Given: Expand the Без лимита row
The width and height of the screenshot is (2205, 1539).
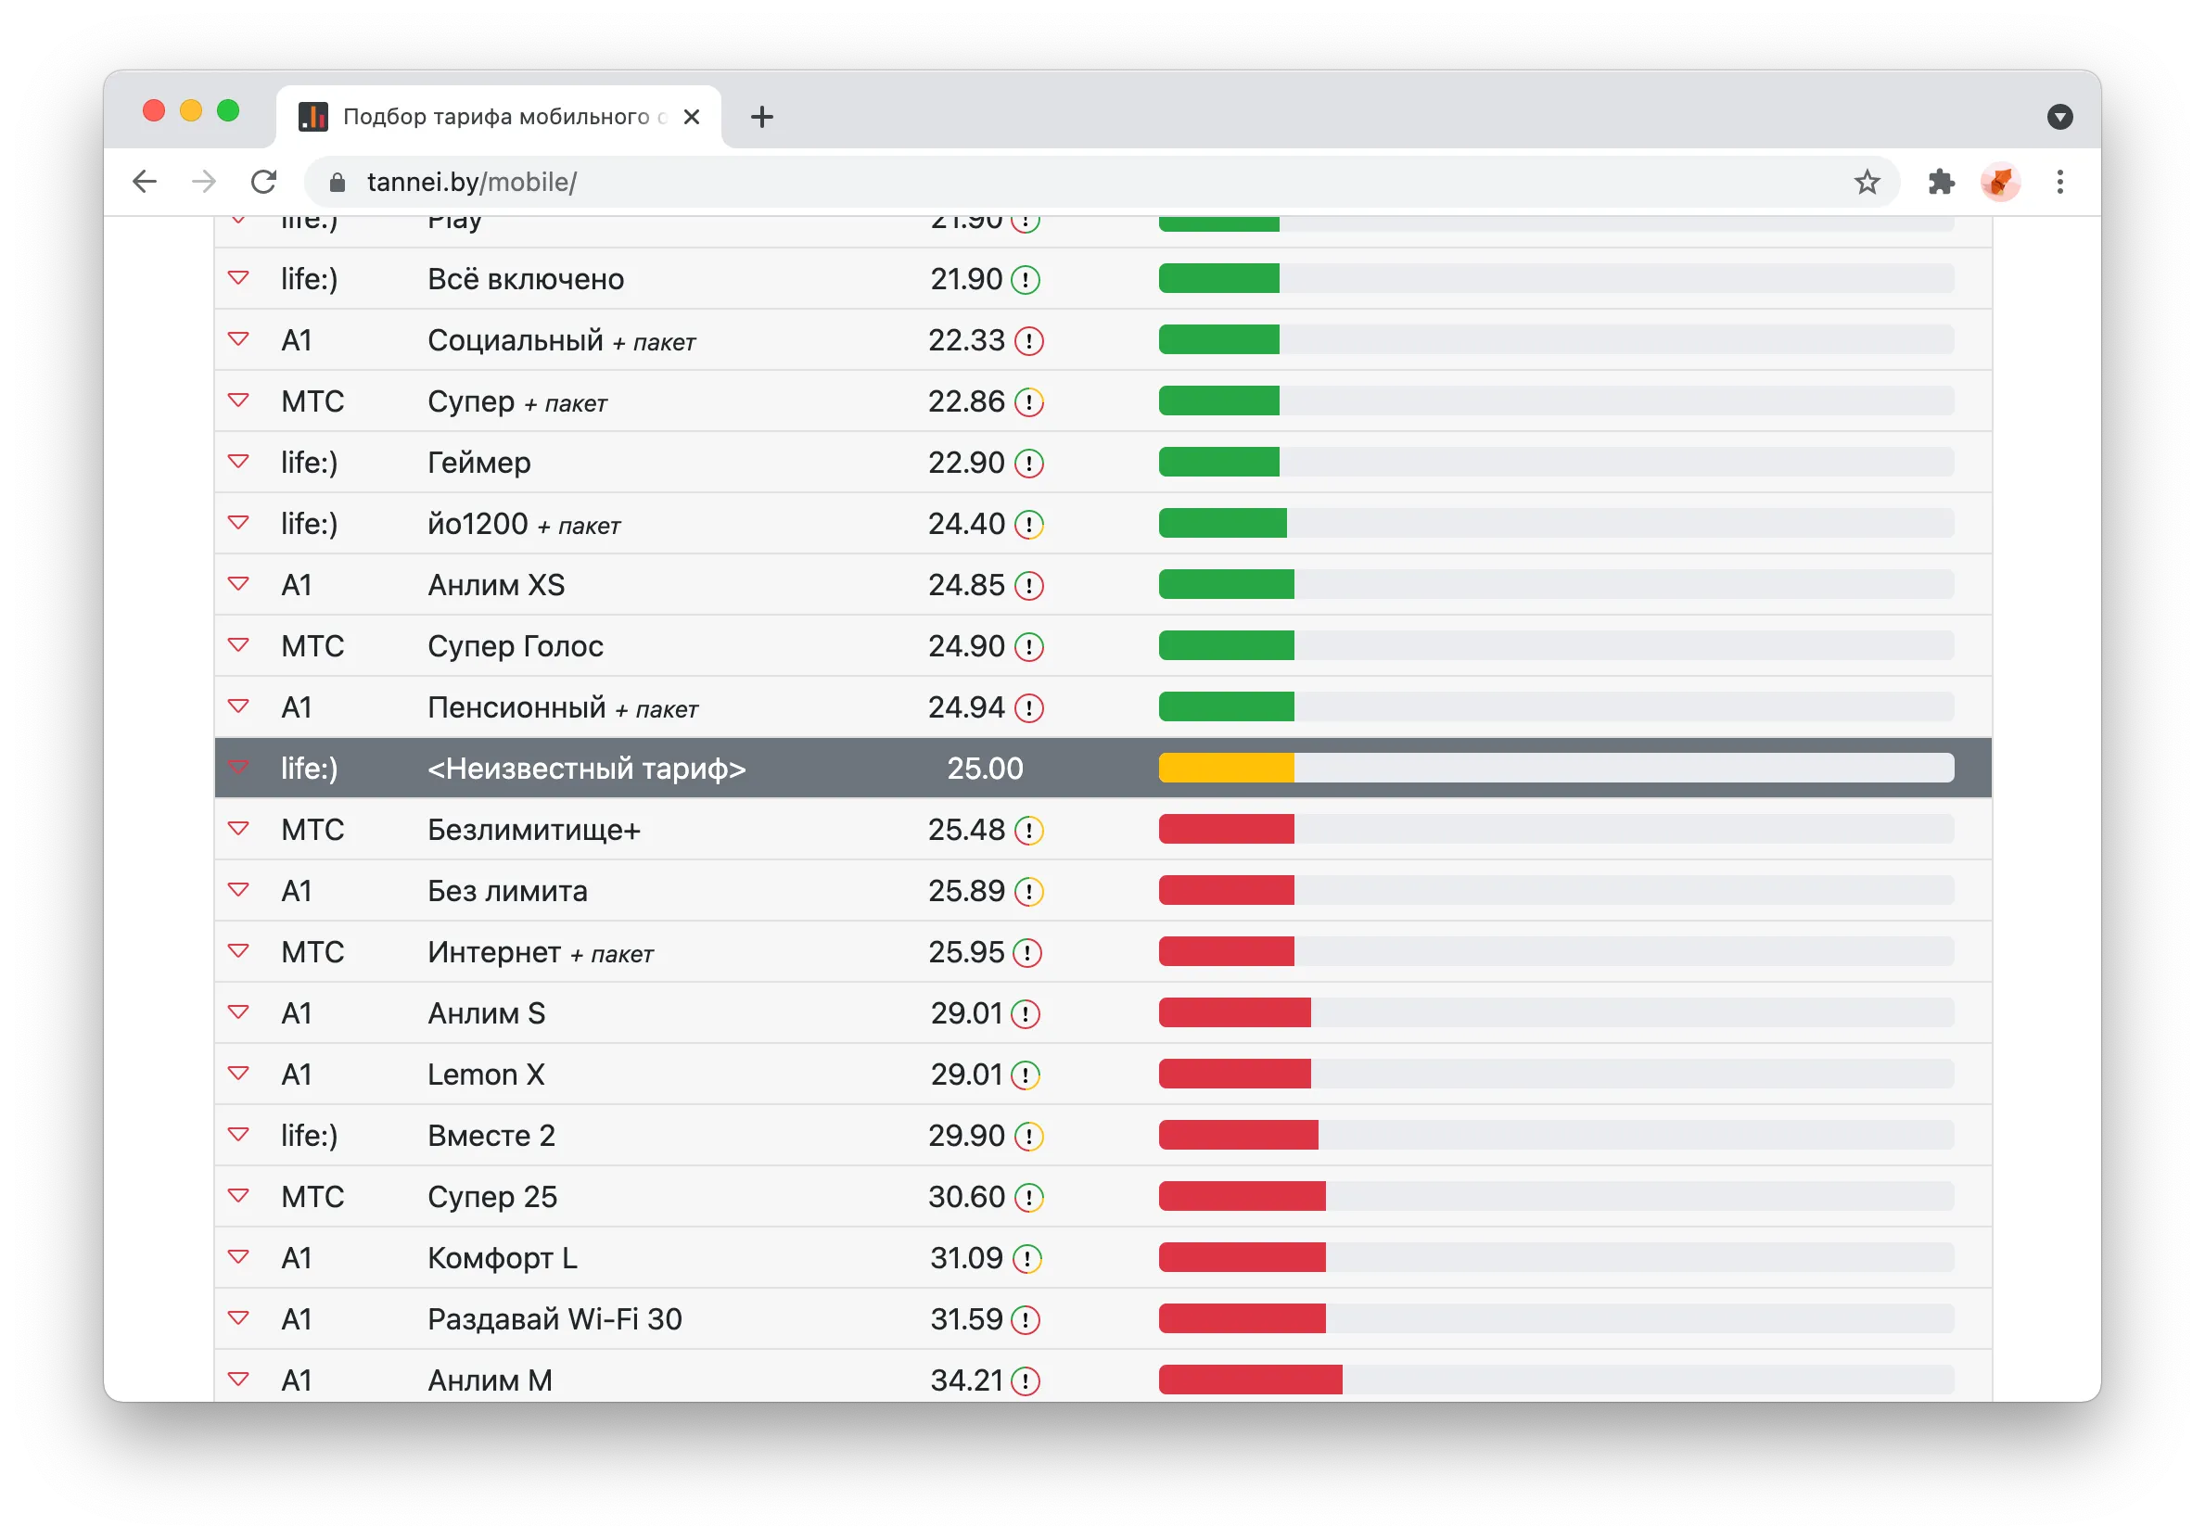Looking at the screenshot, I should [x=238, y=890].
